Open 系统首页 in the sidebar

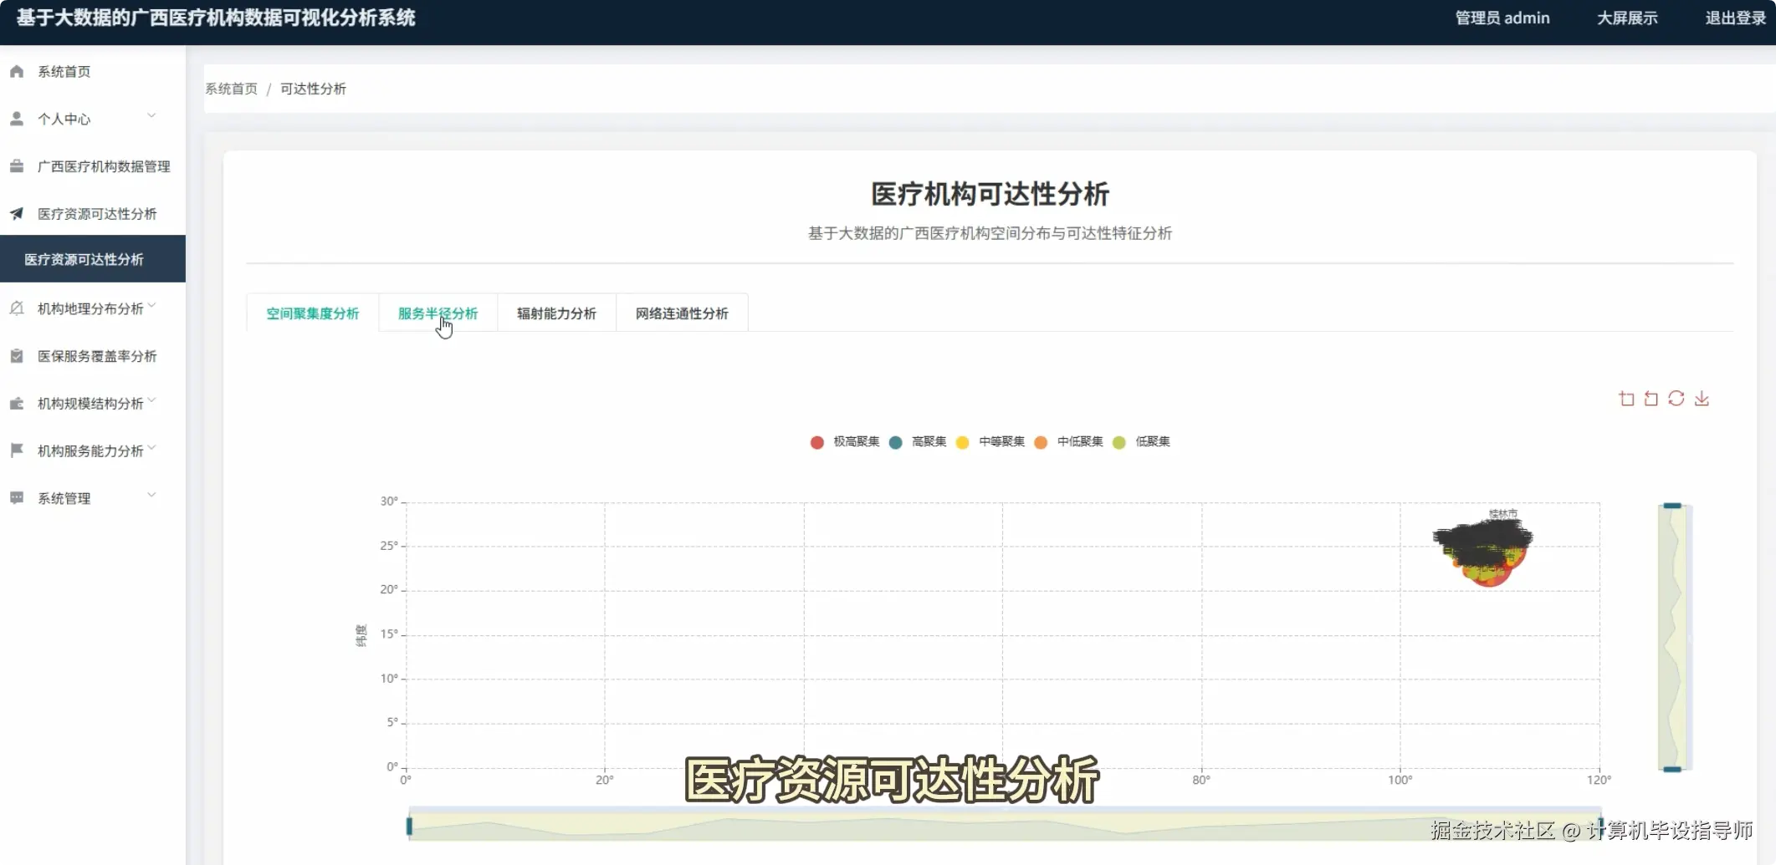tap(93, 72)
